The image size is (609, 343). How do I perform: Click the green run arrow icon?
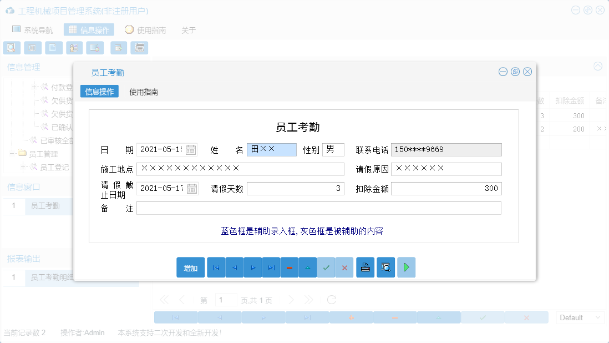[406, 267]
